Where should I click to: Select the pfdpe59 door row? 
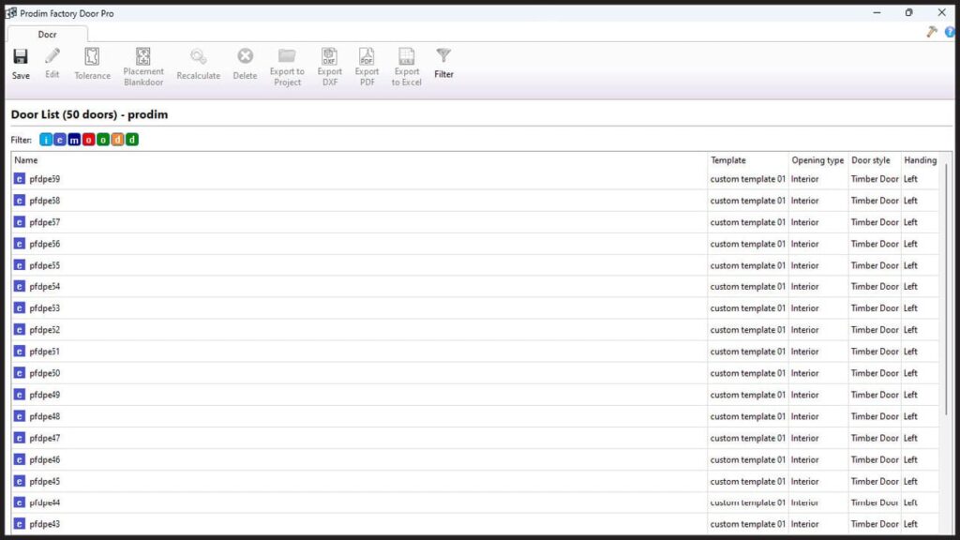coord(45,179)
